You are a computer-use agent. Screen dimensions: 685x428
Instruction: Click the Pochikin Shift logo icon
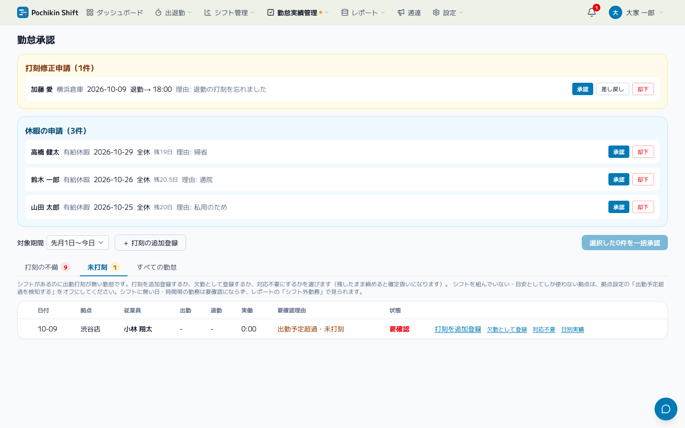(x=23, y=12)
